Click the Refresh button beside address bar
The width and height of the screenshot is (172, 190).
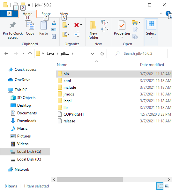click(102, 54)
